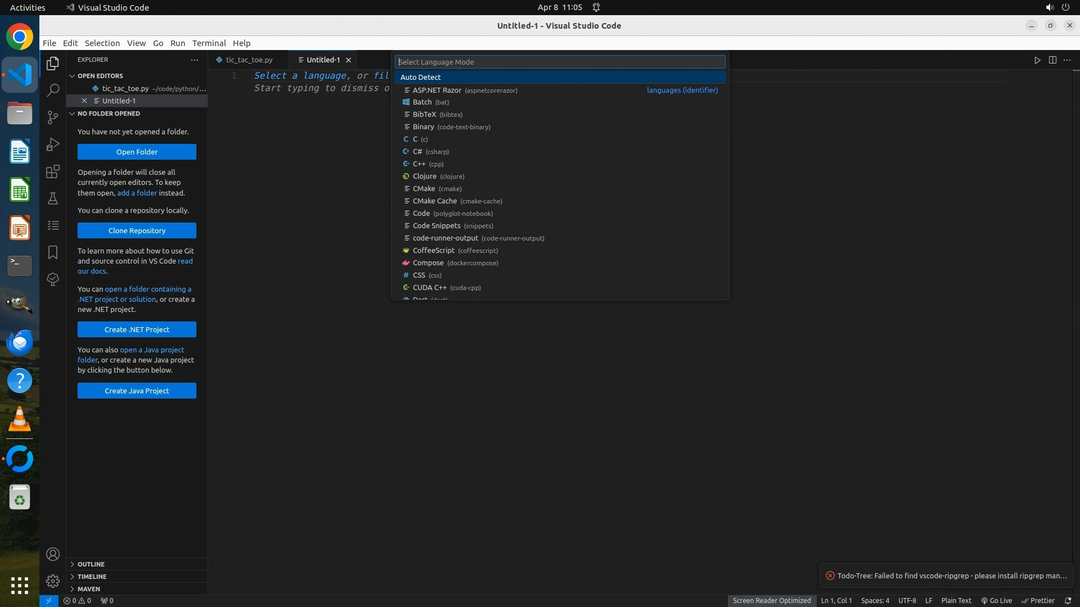The image size is (1080, 607).
Task: Expand the OUTLINE section
Action: coord(91,564)
